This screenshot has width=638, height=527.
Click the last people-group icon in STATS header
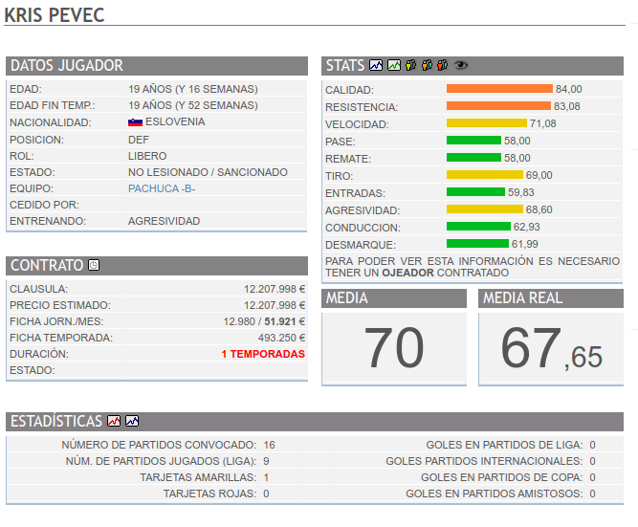(442, 66)
